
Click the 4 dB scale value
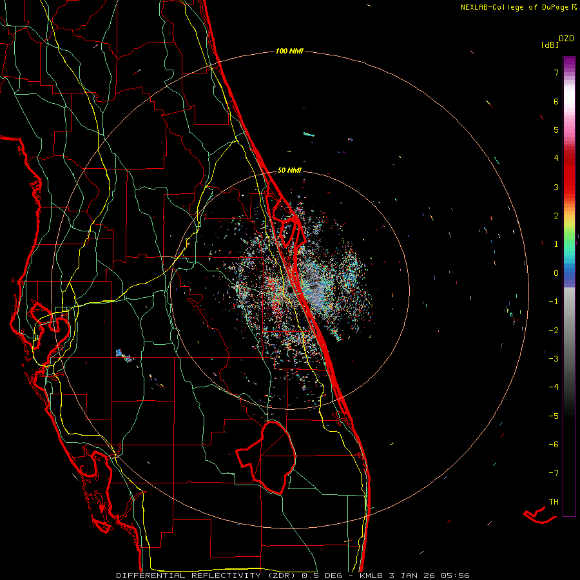[x=556, y=159]
